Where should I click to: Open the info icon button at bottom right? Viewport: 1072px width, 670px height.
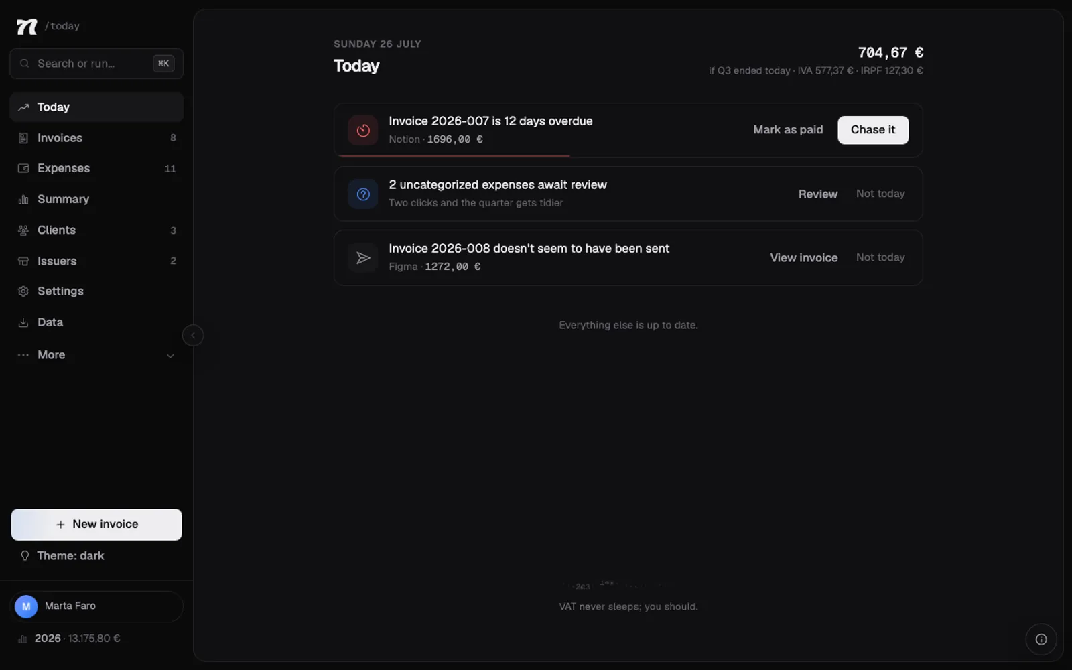click(x=1041, y=639)
